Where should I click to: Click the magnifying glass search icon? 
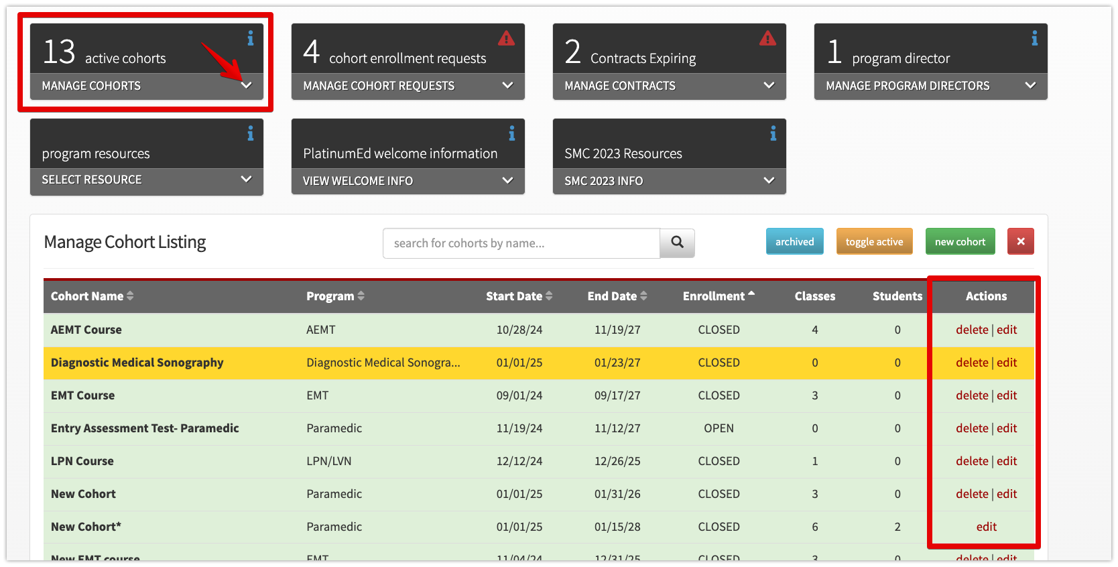[677, 243]
